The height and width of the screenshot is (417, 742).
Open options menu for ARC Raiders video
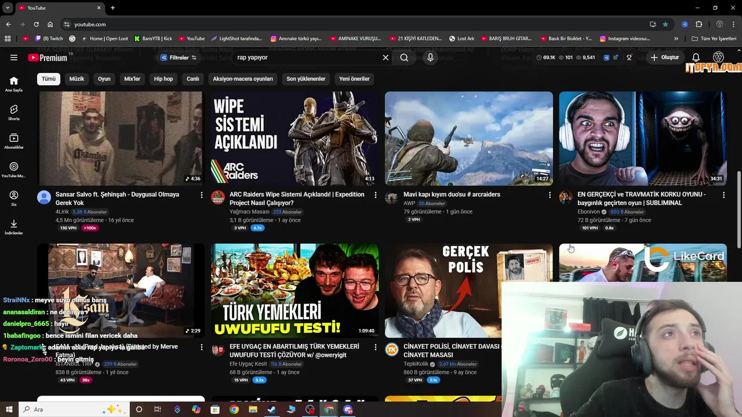coord(376,195)
